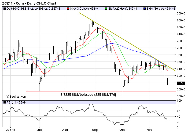Viewport: 188px width, 134px height.
Task: Click the 560-0 price axis label
Action: point(181,96)
